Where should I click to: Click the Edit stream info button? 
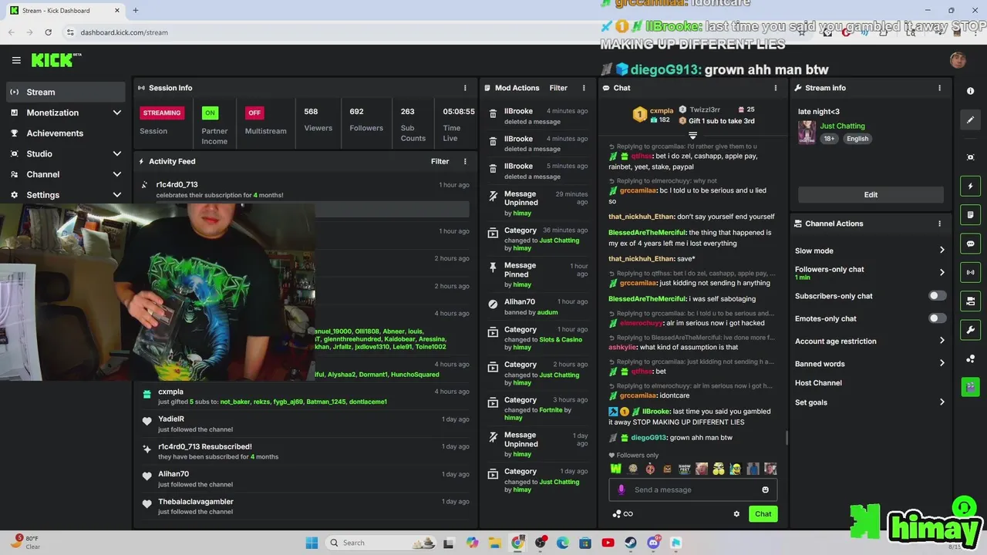click(871, 195)
